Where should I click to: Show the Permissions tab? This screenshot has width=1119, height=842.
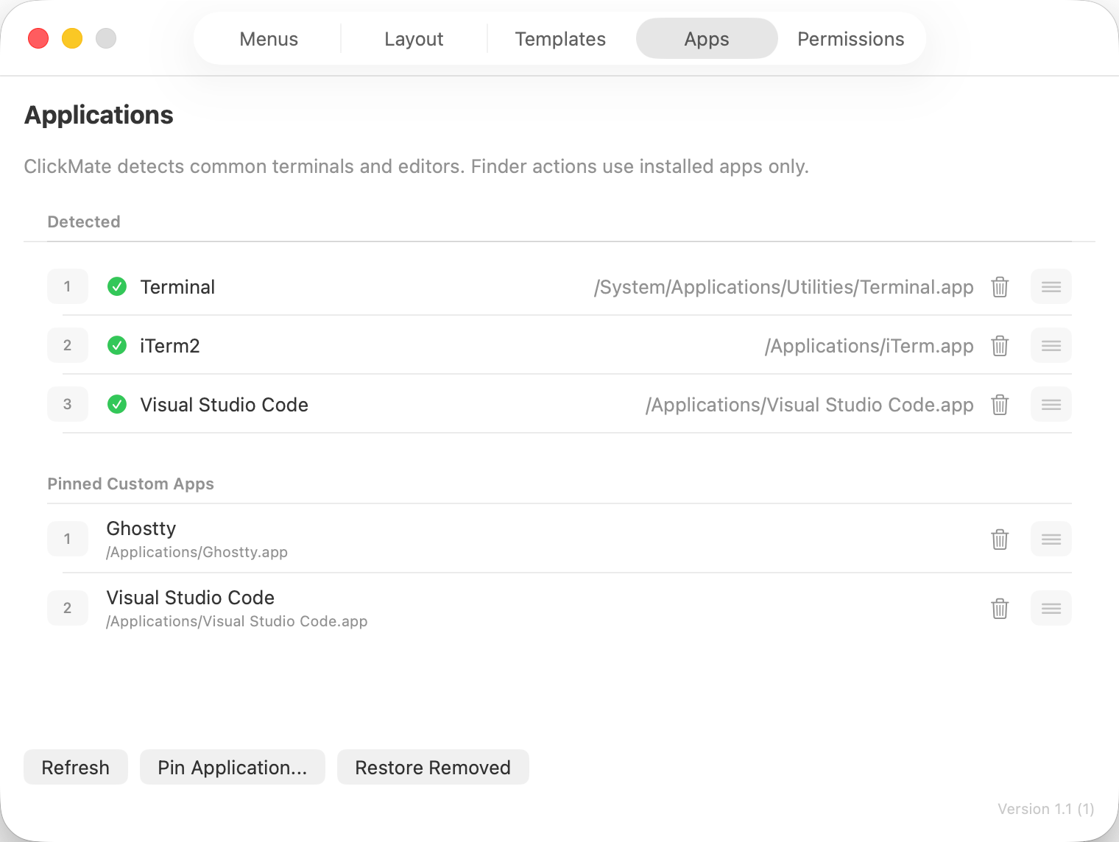pyautogui.click(x=851, y=39)
